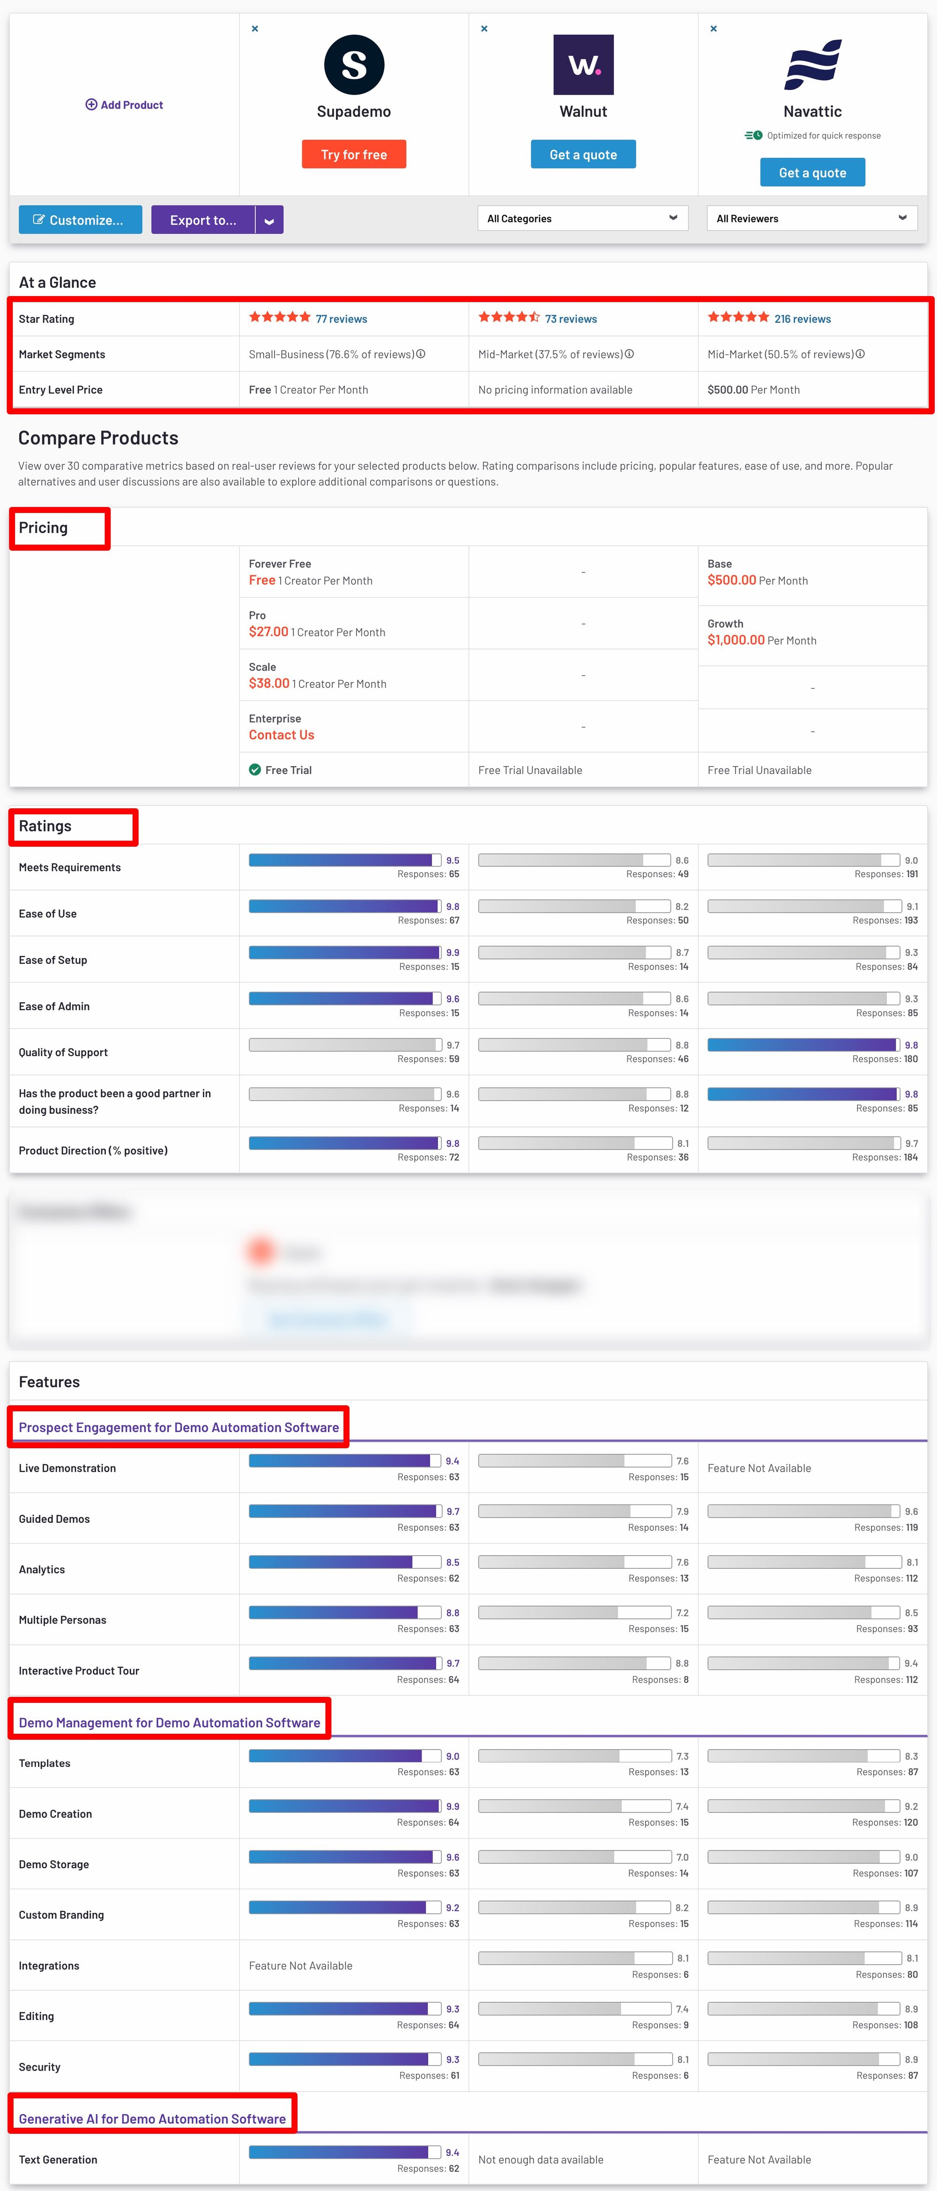Click the Forever Free plan label
Screen dimensions: 937x2191
pos(280,564)
